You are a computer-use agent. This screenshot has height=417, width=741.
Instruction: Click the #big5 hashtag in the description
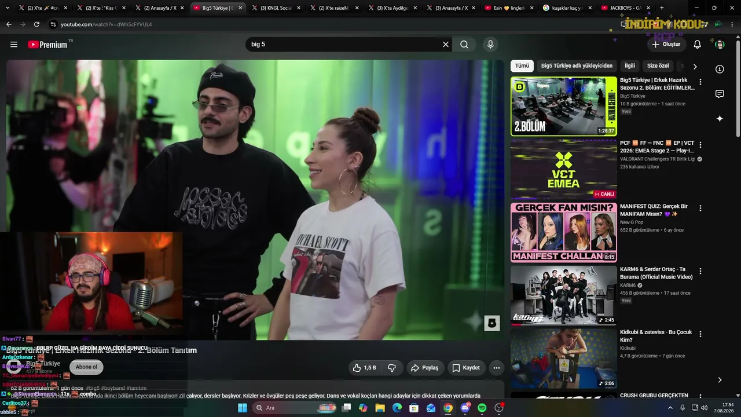[93, 388]
